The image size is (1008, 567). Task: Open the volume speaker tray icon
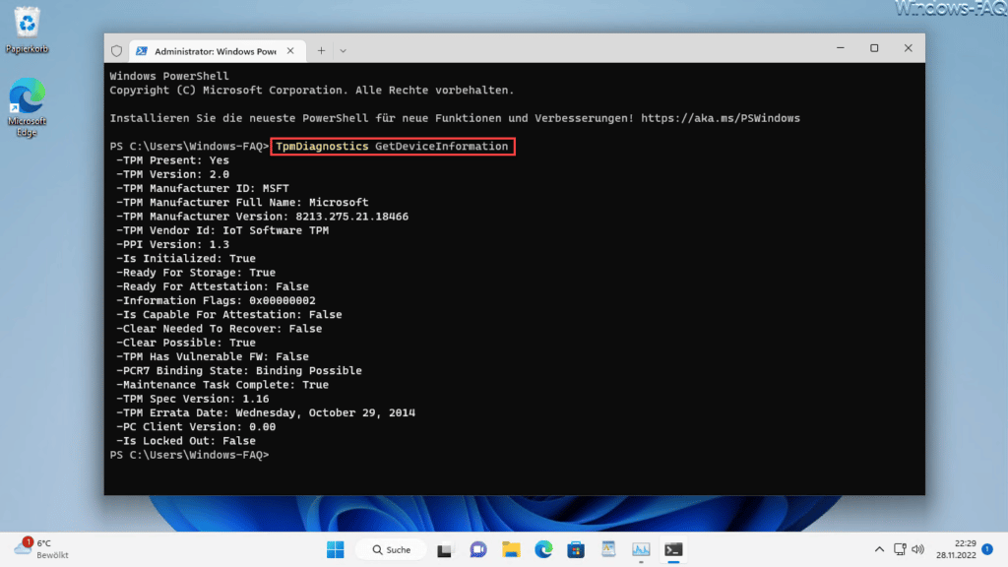click(918, 549)
